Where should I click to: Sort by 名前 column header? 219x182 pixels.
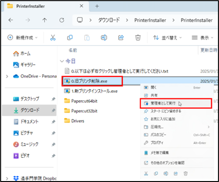[73, 51]
